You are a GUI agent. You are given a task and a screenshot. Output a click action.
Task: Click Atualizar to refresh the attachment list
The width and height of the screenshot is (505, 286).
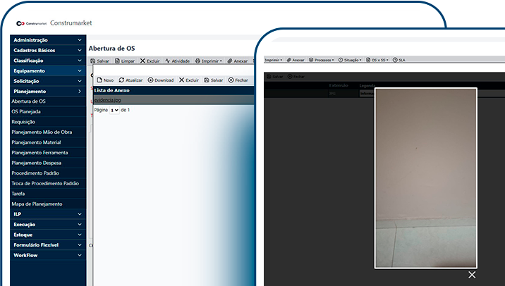[130, 80]
